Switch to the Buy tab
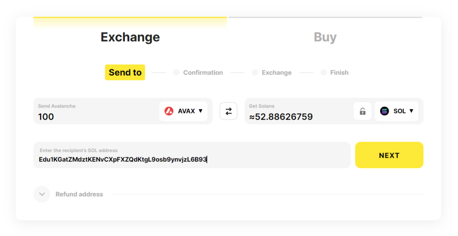The image size is (458, 236). 325,37
